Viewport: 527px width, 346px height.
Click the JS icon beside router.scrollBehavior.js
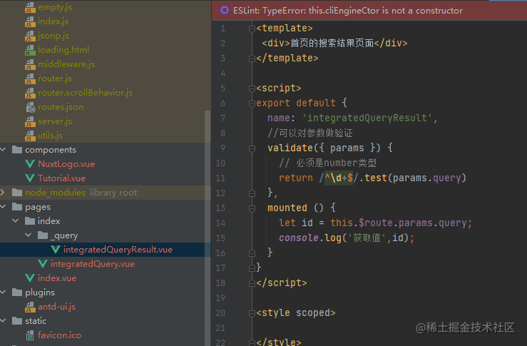(30, 93)
